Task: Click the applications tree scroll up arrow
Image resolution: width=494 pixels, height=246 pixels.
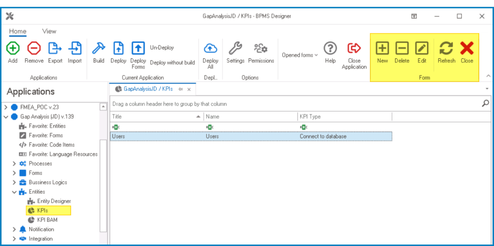Action: [x=103, y=107]
